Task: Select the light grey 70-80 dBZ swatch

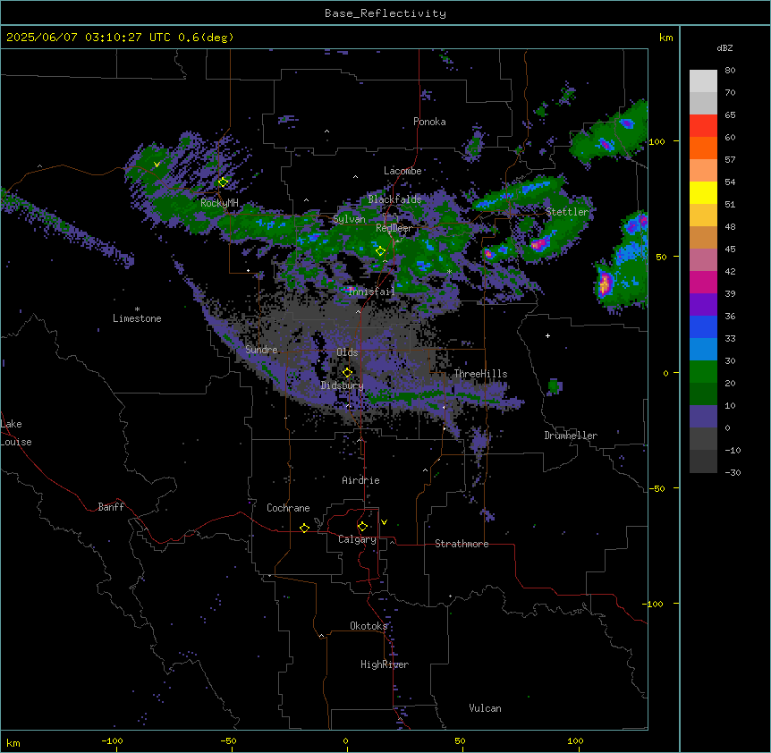Action: (x=703, y=81)
